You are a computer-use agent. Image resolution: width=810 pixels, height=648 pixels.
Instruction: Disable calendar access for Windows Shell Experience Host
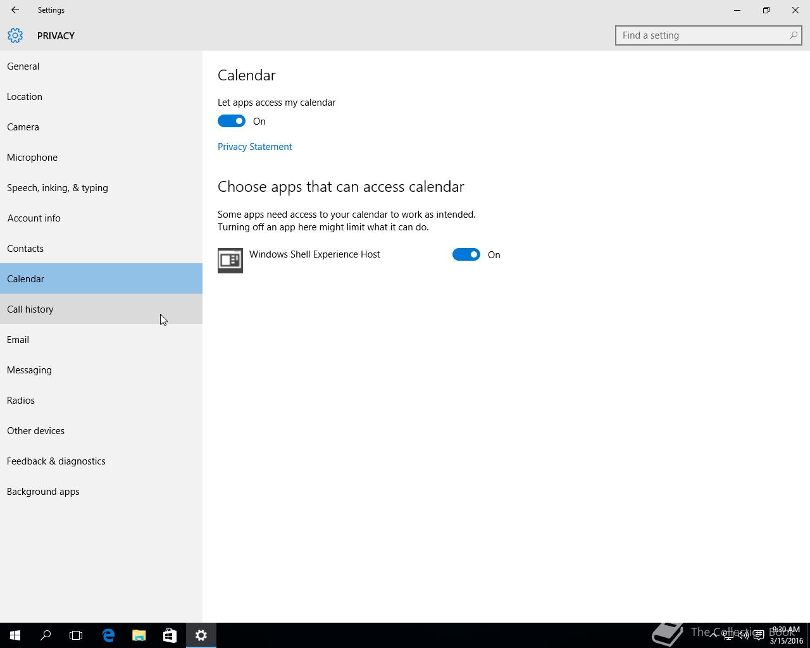[466, 254]
